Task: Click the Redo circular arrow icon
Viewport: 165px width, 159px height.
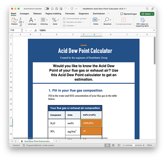Action: coord(72,9)
